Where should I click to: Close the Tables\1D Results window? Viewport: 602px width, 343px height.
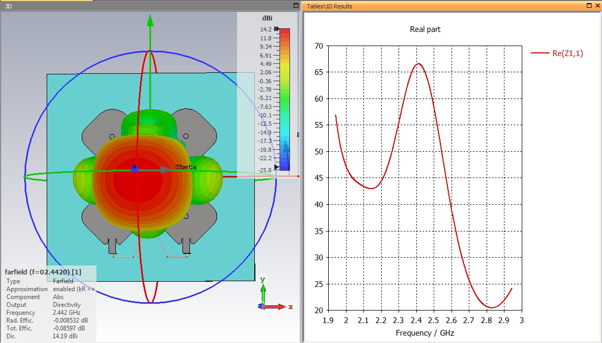point(597,5)
